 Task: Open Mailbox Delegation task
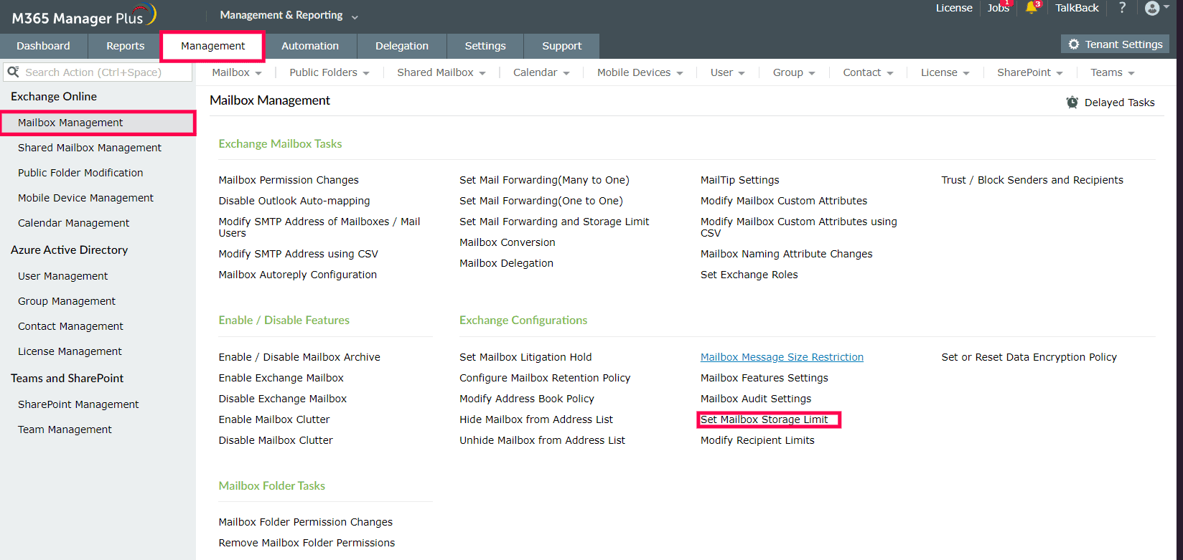pos(506,263)
